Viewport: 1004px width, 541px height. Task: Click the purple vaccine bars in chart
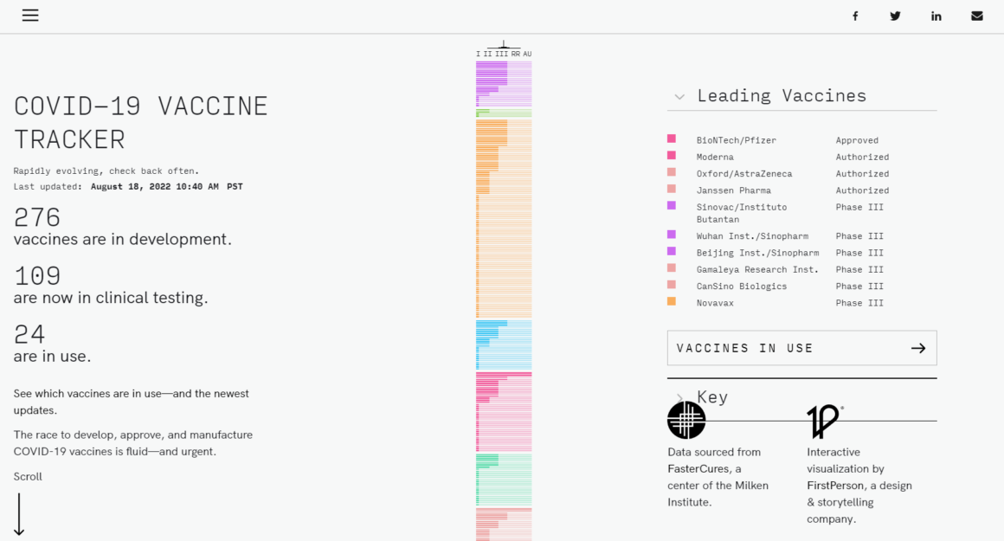pyautogui.click(x=504, y=84)
